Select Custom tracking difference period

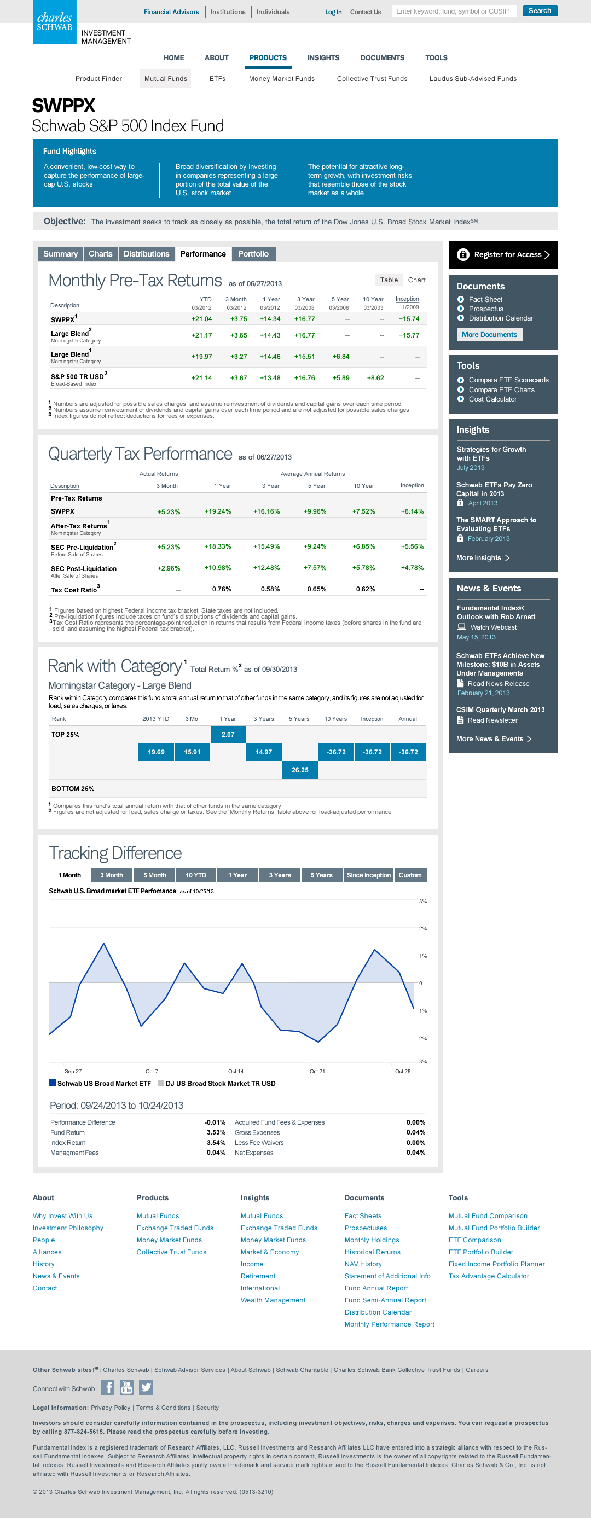click(410, 875)
